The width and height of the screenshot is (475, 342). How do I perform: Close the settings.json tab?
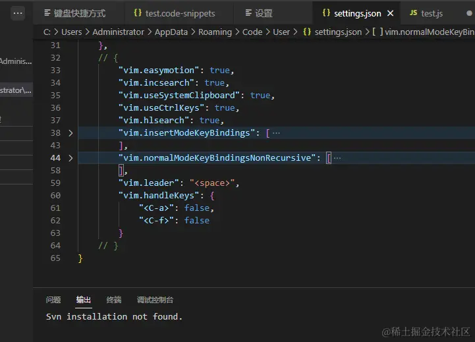(391, 13)
